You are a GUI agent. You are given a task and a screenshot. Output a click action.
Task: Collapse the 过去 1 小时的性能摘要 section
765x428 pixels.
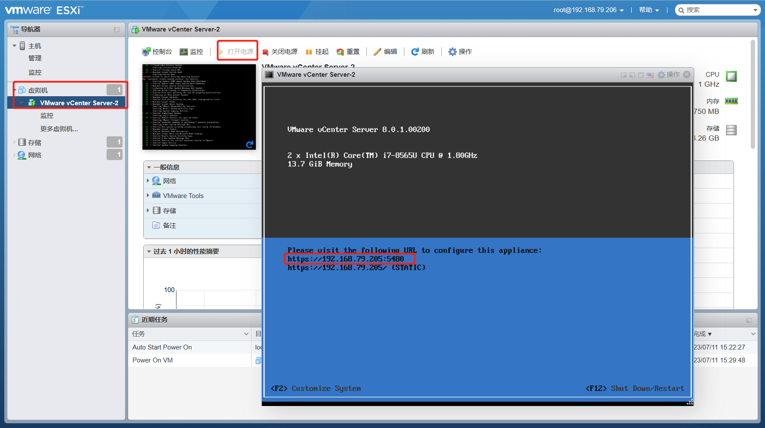149,252
